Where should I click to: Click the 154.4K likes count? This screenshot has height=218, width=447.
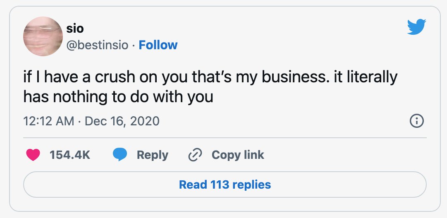70,155
